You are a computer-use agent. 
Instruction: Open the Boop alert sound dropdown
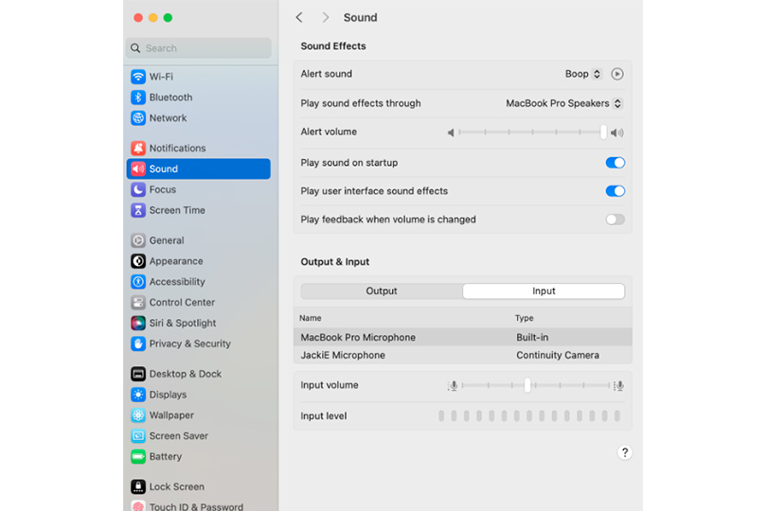click(583, 74)
